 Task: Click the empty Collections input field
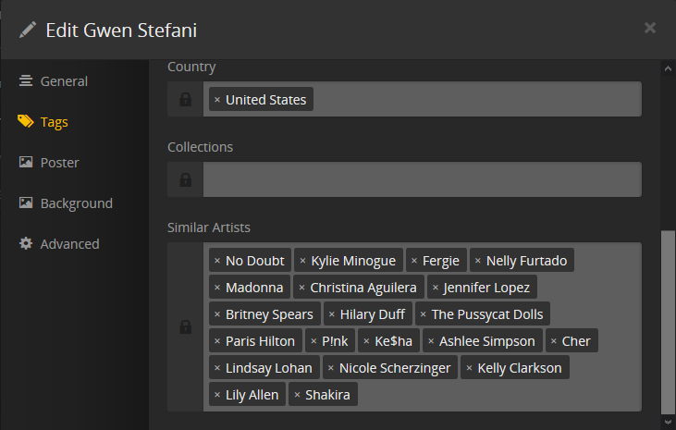pyautogui.click(x=422, y=179)
